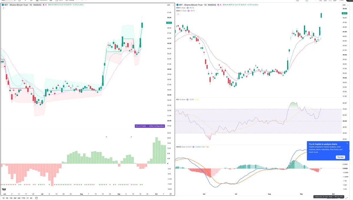Image resolution: width=353 pixels, height=200 pixels.
Task: Select the 1D time range
Action: [3, 198]
